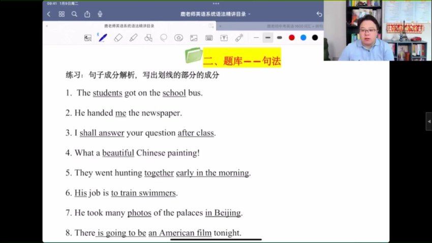Open the search magnifier

point(74,14)
